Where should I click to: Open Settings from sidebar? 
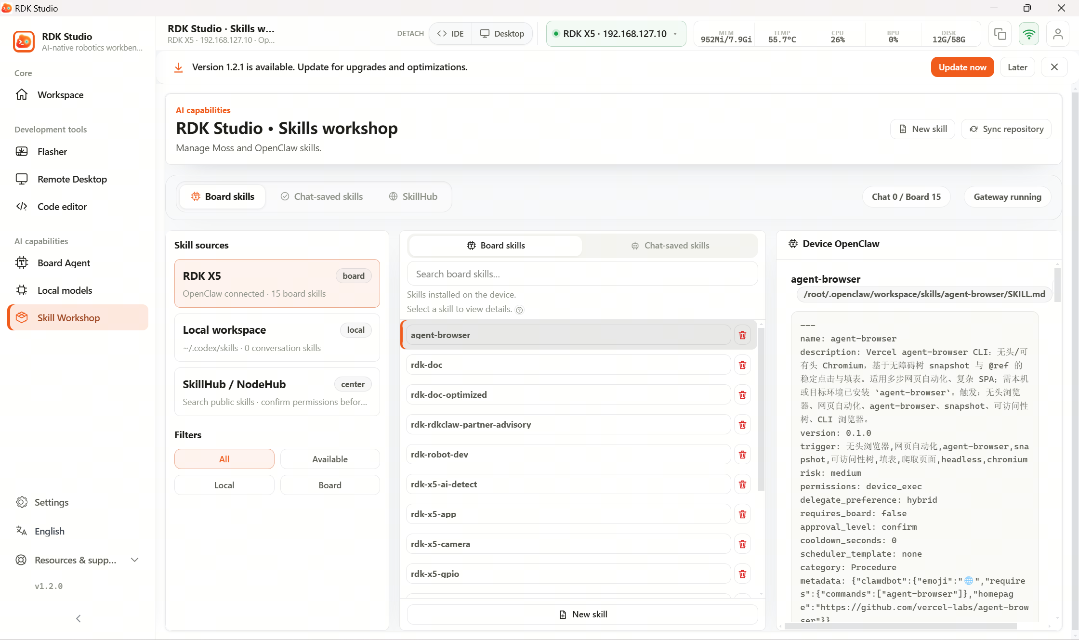coord(78,502)
